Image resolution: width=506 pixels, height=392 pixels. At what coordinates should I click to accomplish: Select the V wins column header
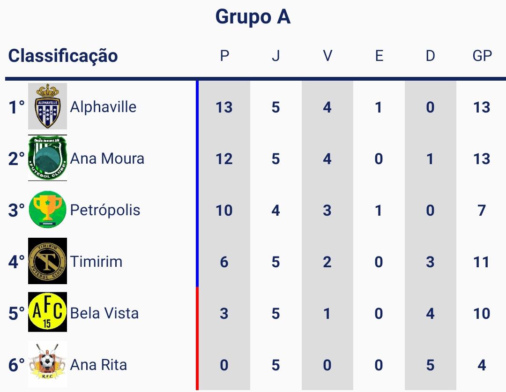click(x=327, y=56)
